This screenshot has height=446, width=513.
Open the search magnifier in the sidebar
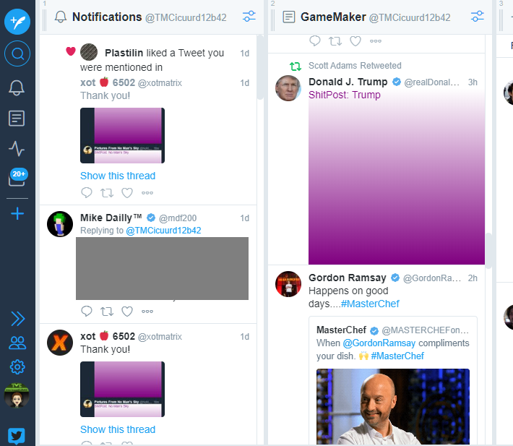tap(17, 53)
